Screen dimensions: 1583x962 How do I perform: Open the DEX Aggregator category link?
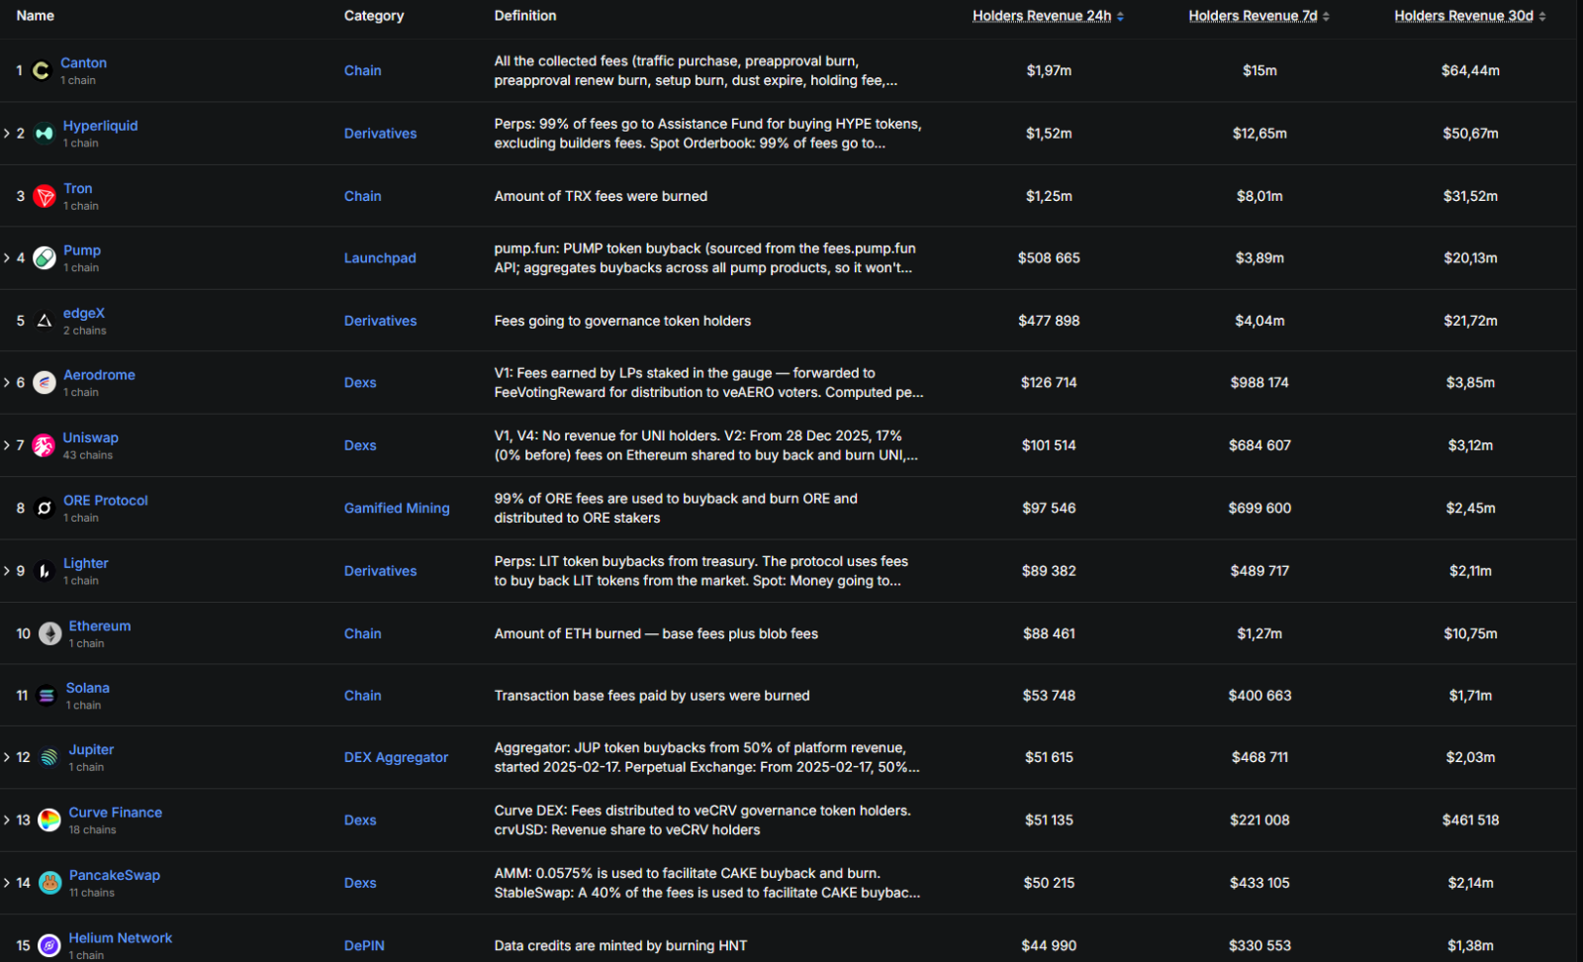pos(396,757)
